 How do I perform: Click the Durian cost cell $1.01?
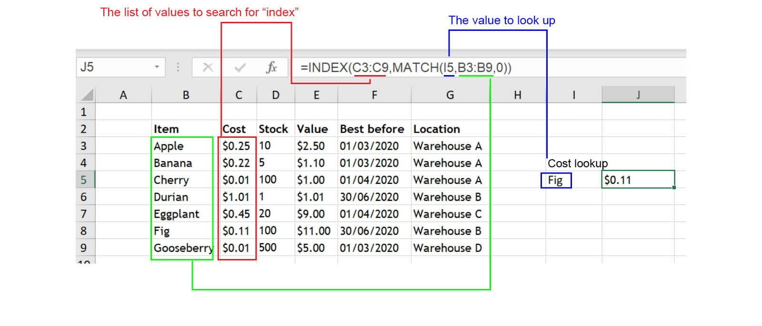(x=237, y=197)
